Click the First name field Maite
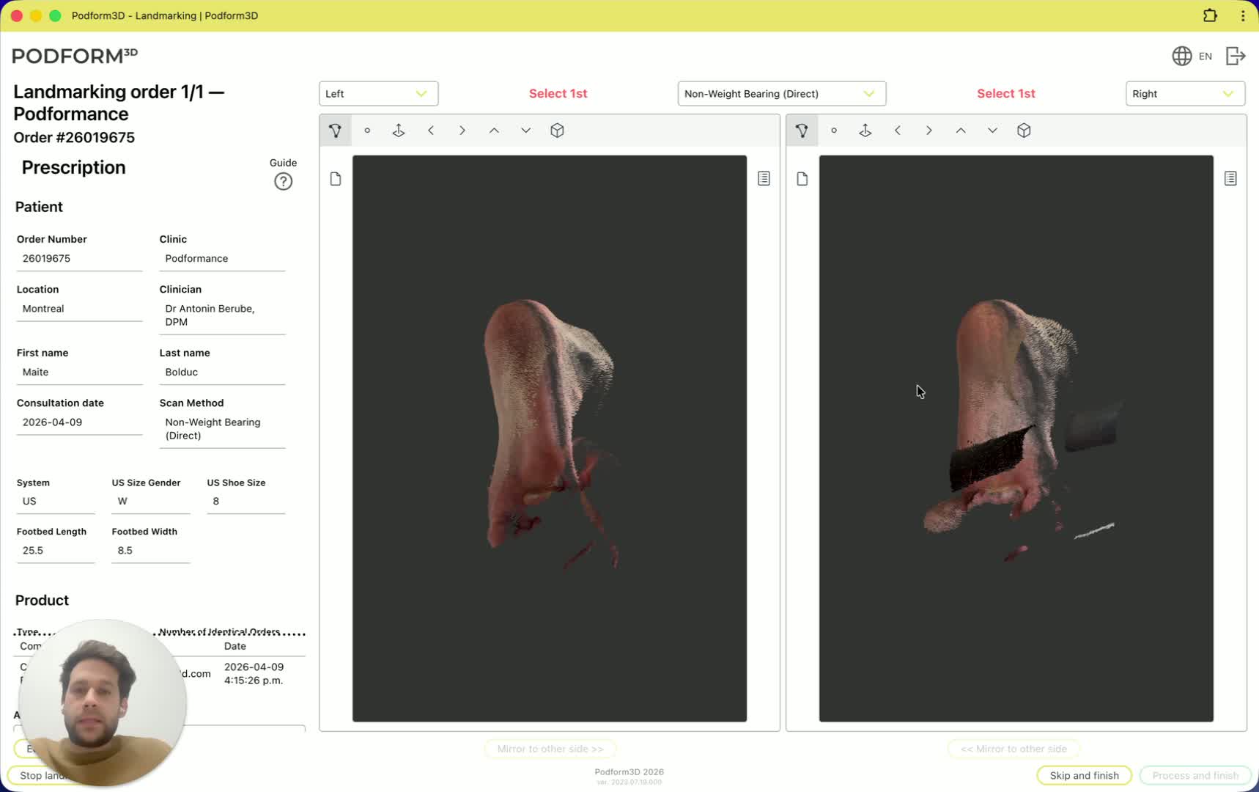 79,373
